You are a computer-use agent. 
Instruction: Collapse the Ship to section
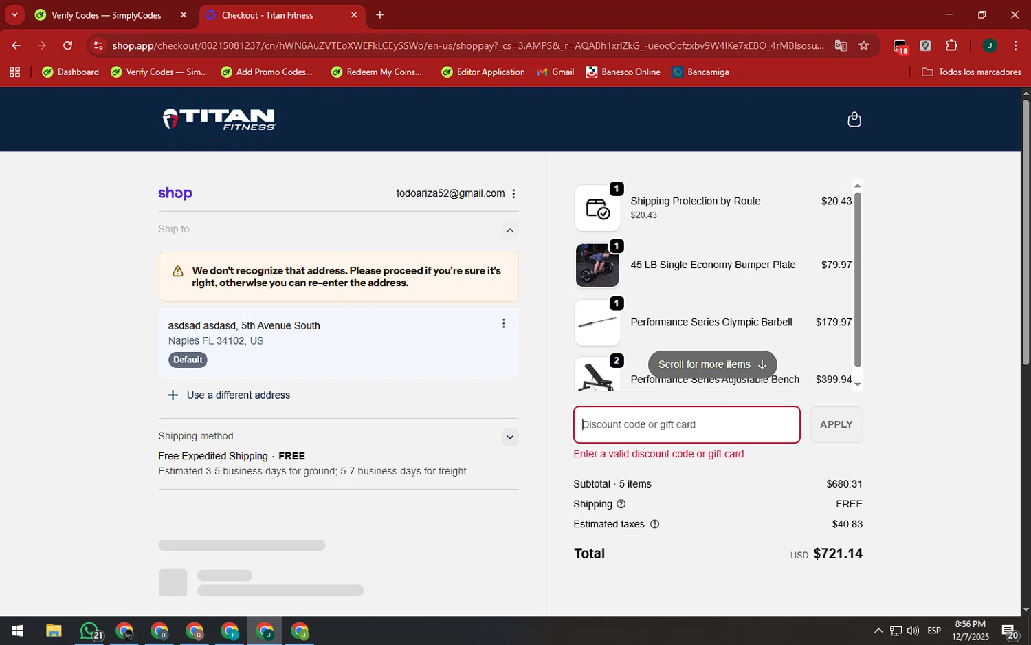tap(509, 230)
